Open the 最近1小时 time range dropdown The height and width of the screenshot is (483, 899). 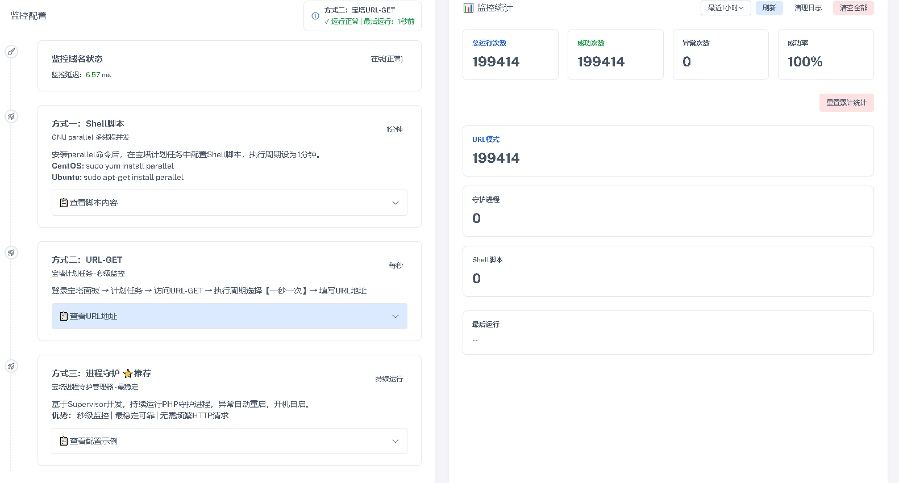726,8
